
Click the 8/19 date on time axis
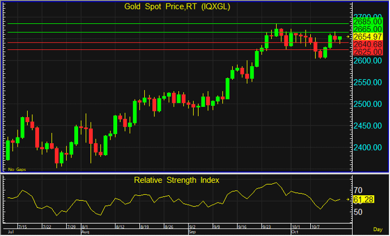pos(144,226)
